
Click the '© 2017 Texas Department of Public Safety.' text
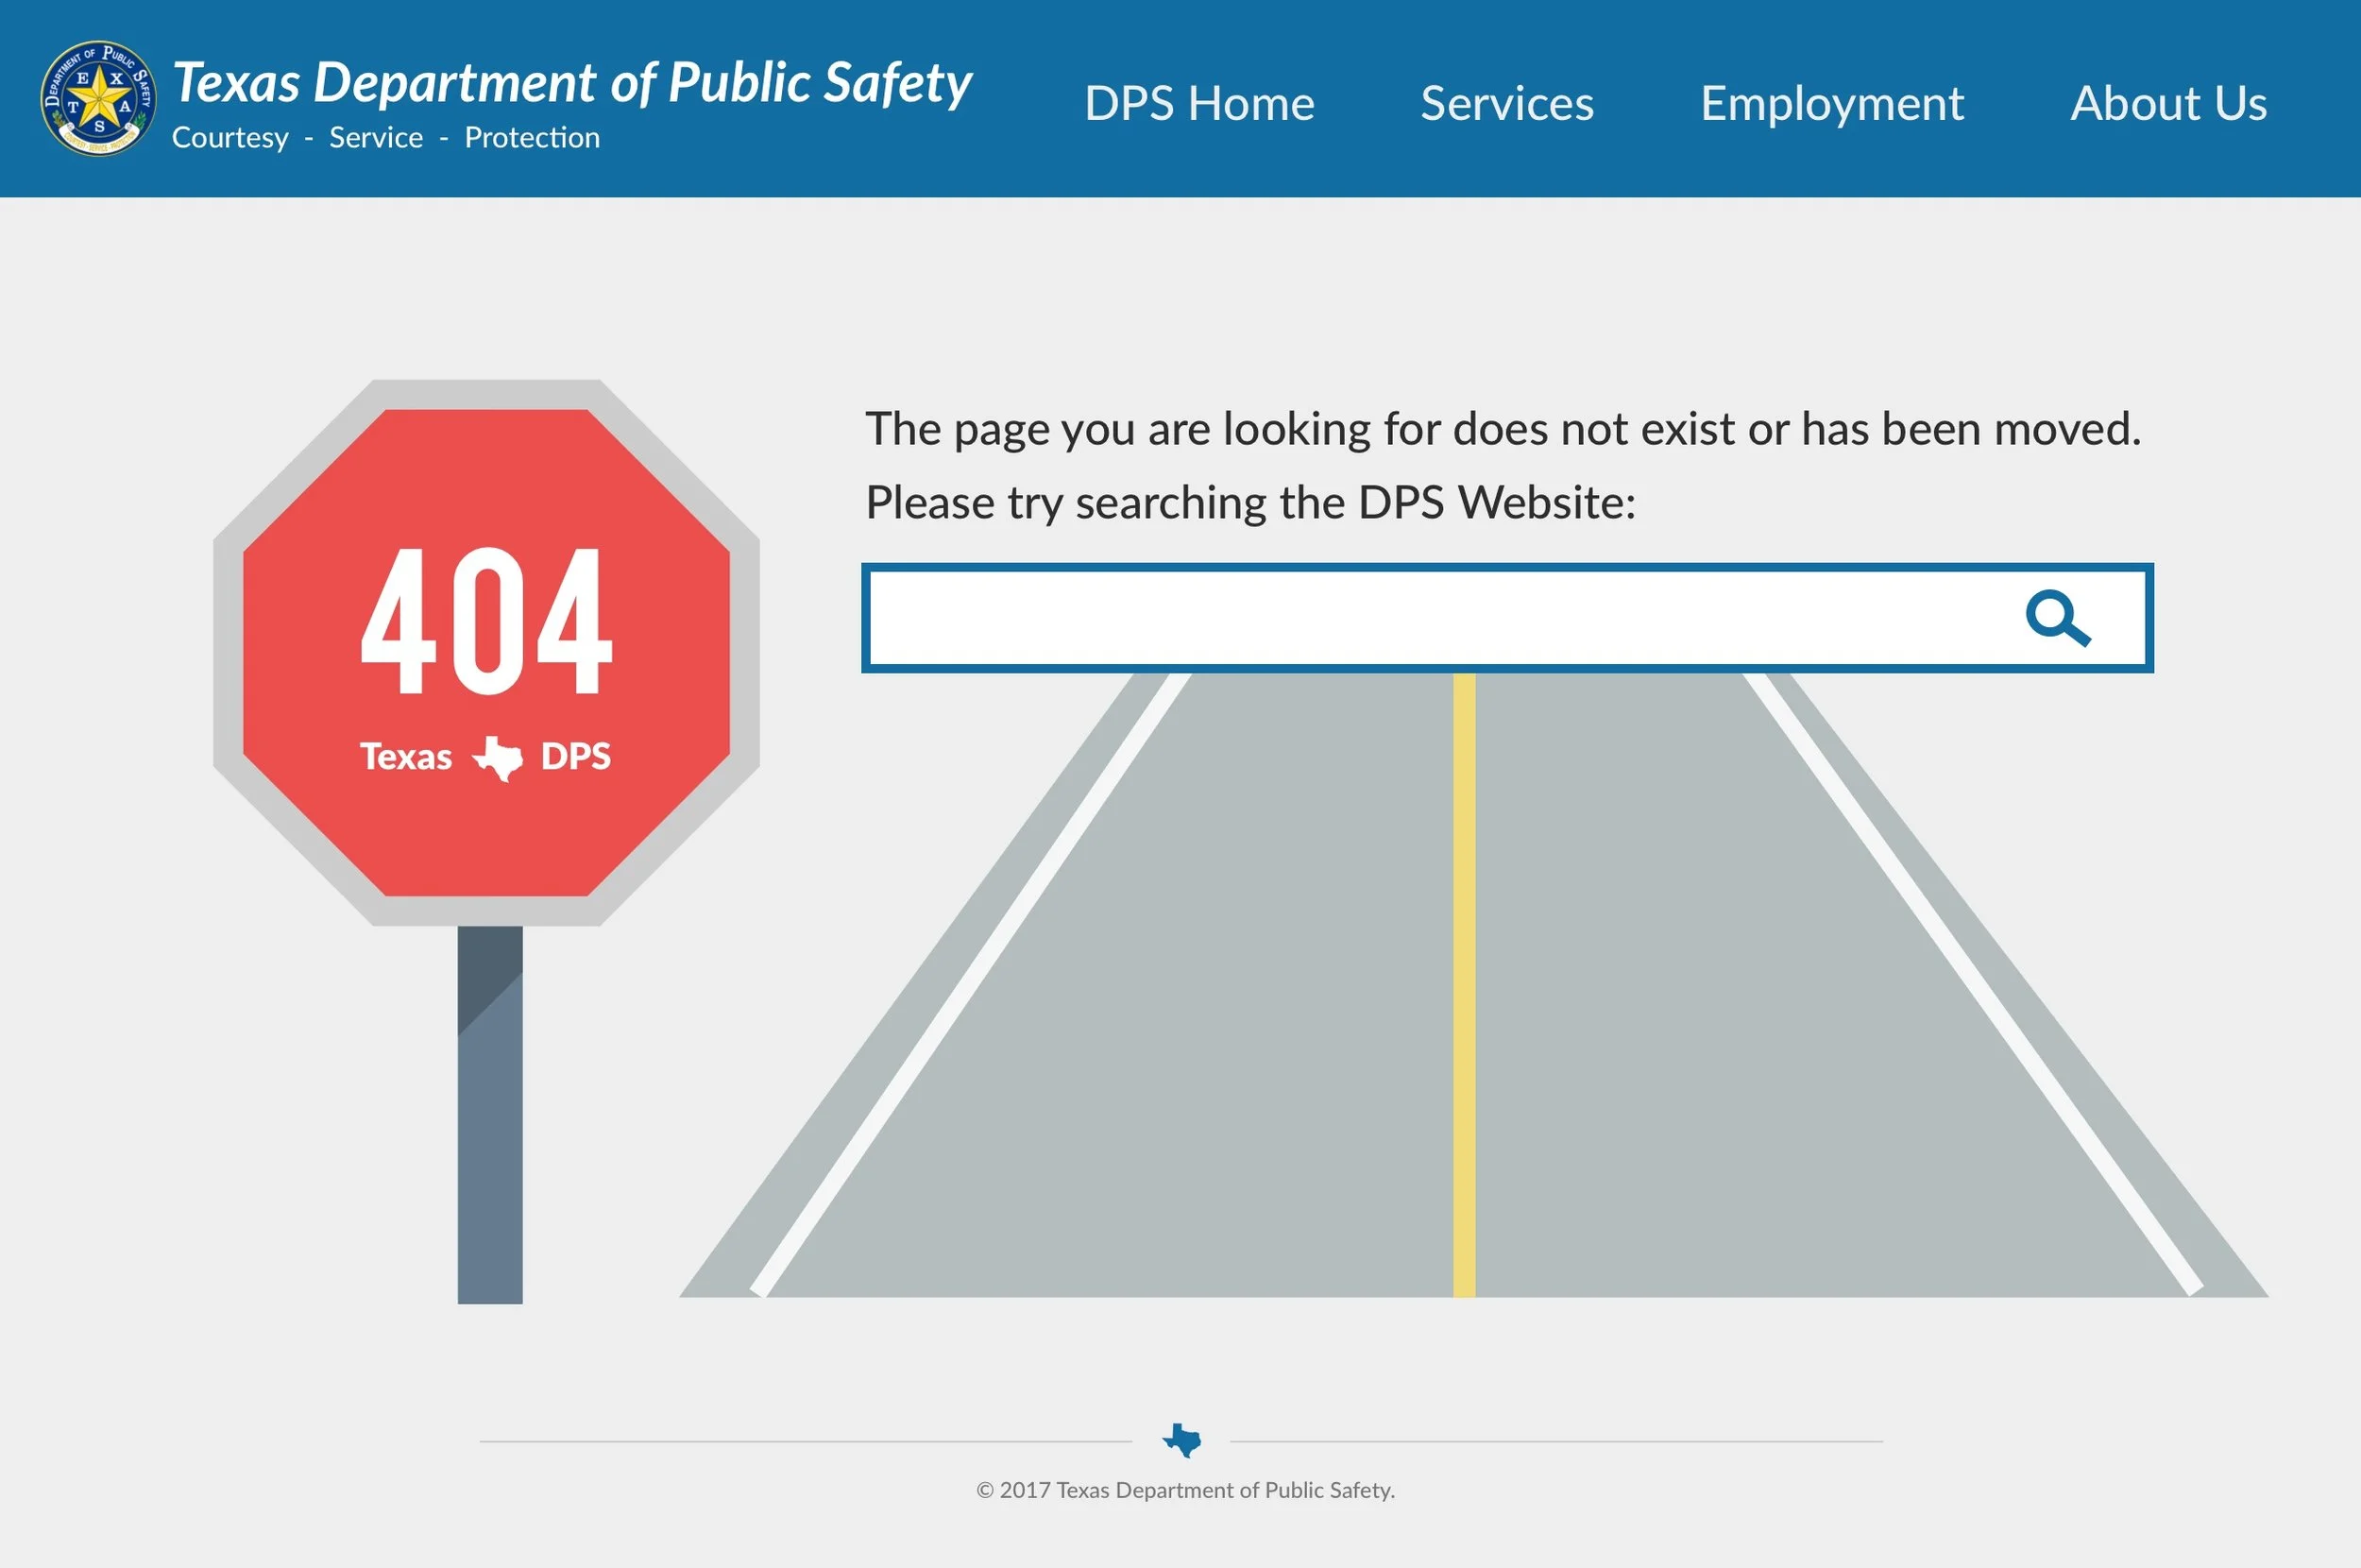(x=1185, y=1490)
